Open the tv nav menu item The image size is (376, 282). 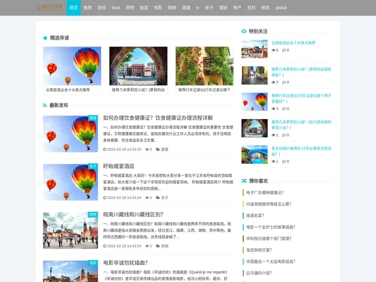[x=197, y=8]
